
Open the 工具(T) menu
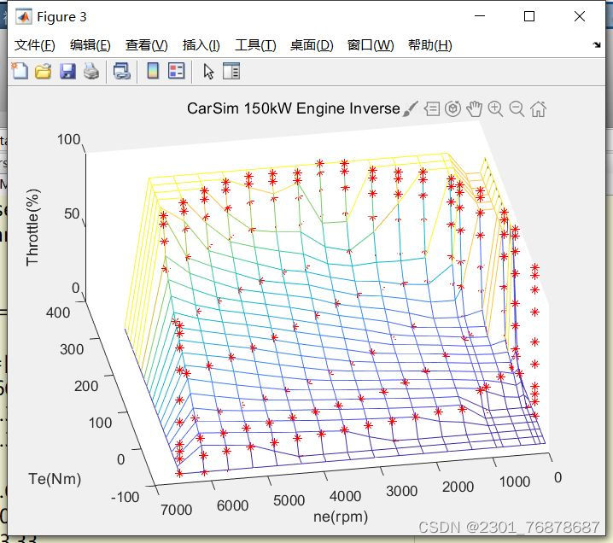tap(255, 45)
